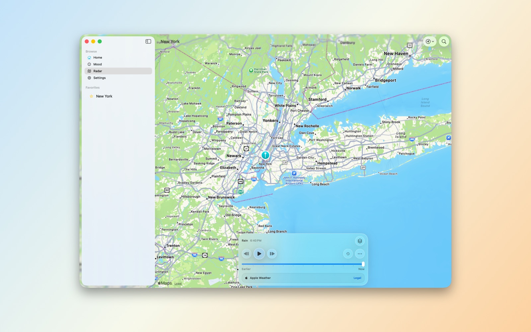Image resolution: width=531 pixels, height=332 pixels.
Task: Open Home in the sidebar
Action: click(x=118, y=57)
